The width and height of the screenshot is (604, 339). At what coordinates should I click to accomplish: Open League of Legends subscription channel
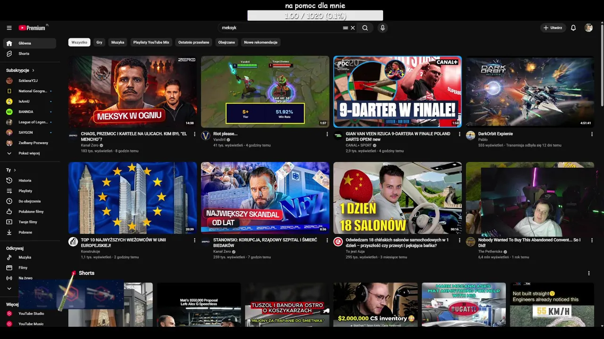point(29,122)
